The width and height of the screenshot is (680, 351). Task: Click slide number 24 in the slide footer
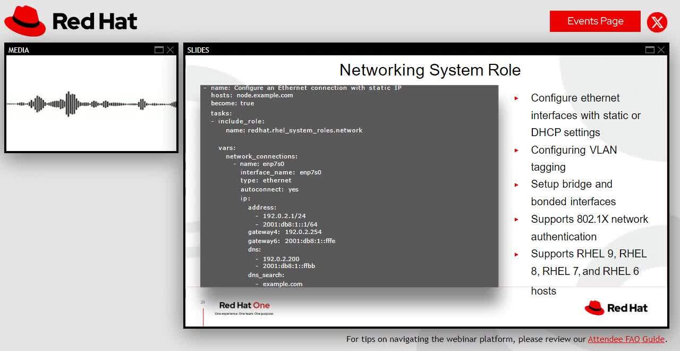(202, 302)
